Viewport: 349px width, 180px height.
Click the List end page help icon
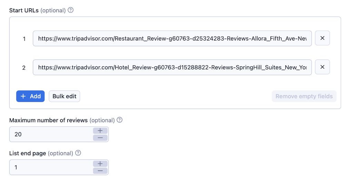coord(78,153)
